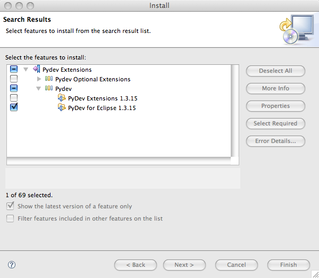This screenshot has height=278, width=319.
Task: Click the 'Select the features to install:' label
Action: pos(46,57)
